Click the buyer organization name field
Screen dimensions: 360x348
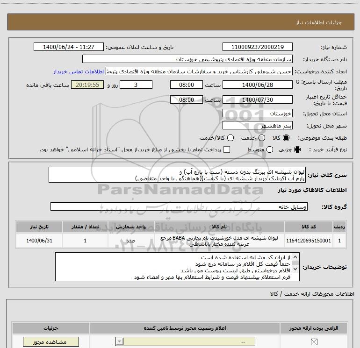187,59
